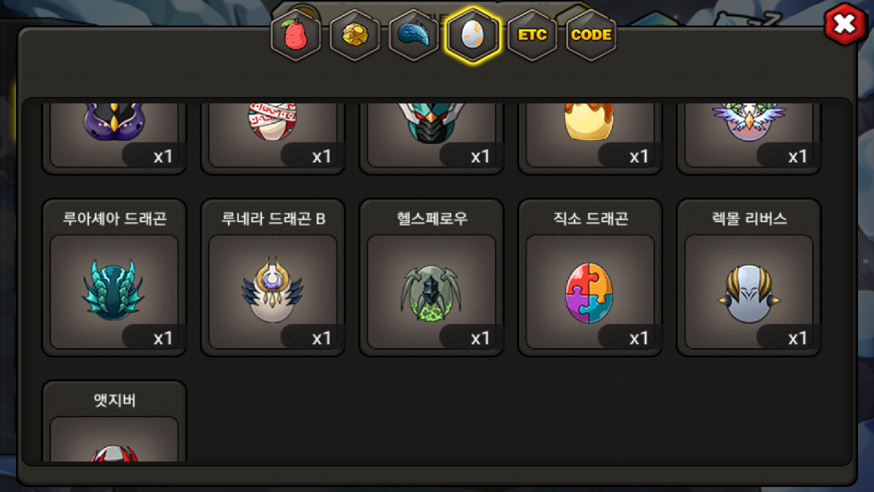Pick the 직소 드래곤 puzzle egg

[590, 277]
